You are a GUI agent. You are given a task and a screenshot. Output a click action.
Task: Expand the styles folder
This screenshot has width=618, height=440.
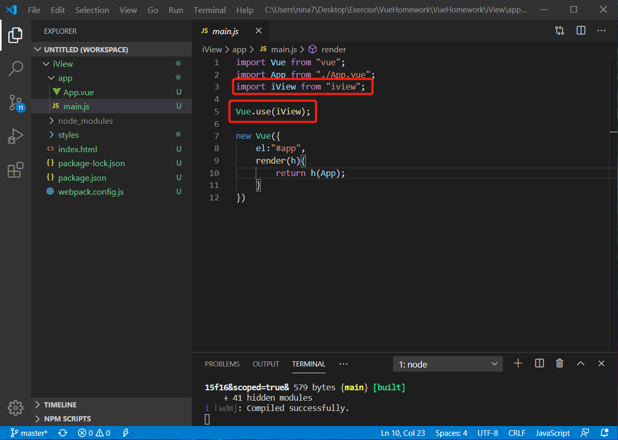[111, 135]
